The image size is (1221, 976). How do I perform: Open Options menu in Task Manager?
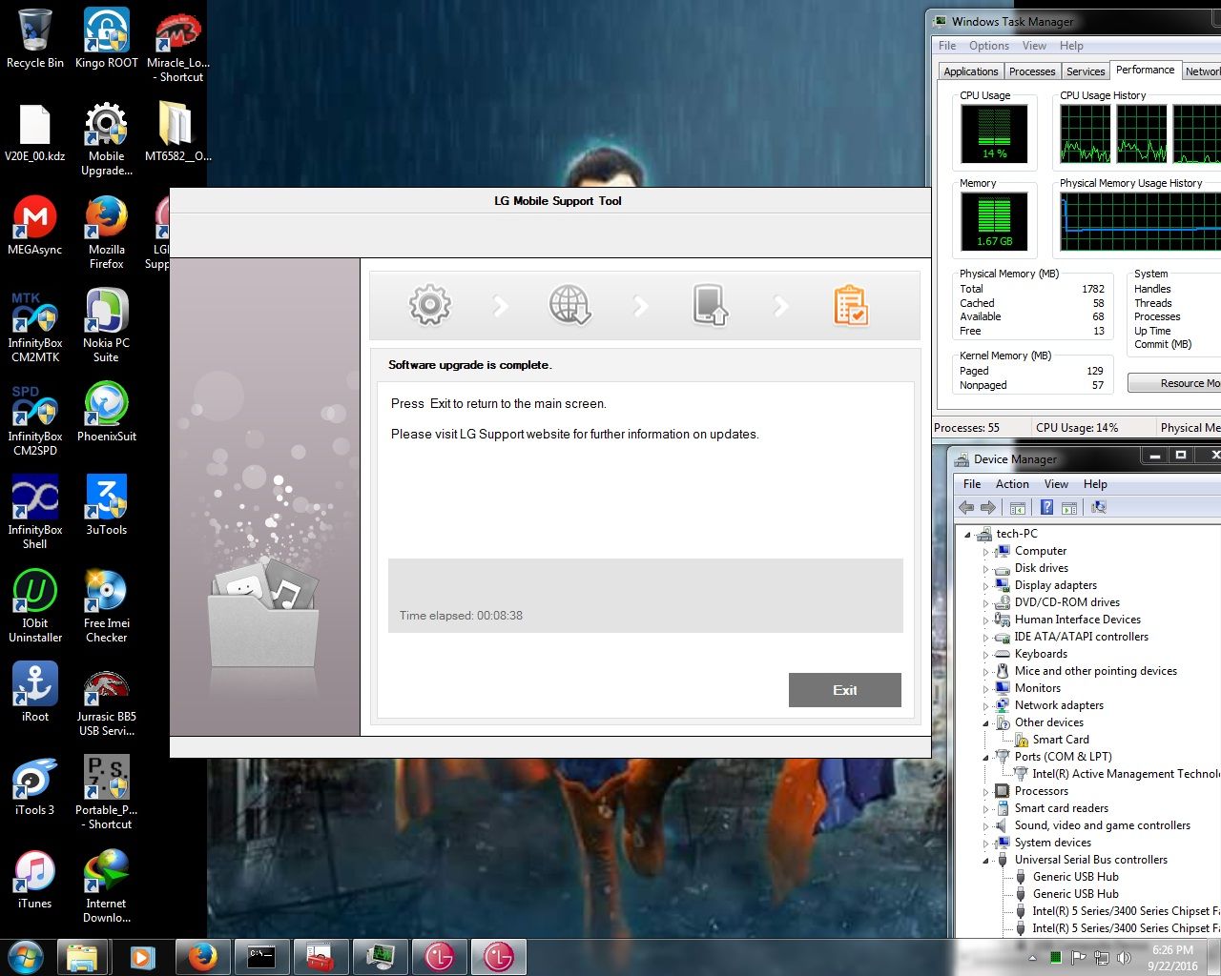click(x=988, y=46)
